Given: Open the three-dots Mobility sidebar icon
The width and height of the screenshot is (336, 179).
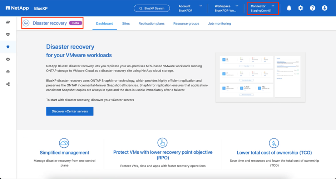Looking at the screenshot, I should [x=8, y=84].
